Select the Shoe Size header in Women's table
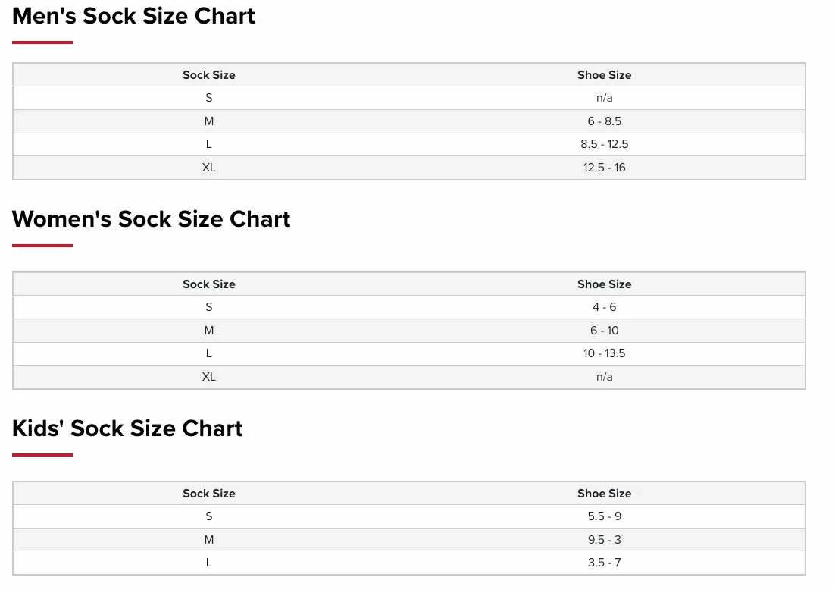The width and height of the screenshot is (835, 590). click(604, 284)
